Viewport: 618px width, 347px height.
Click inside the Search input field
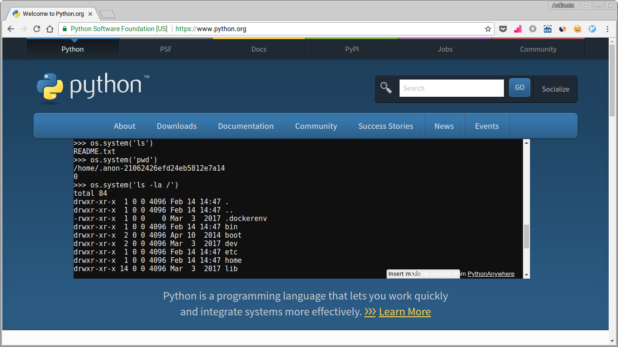pos(451,88)
